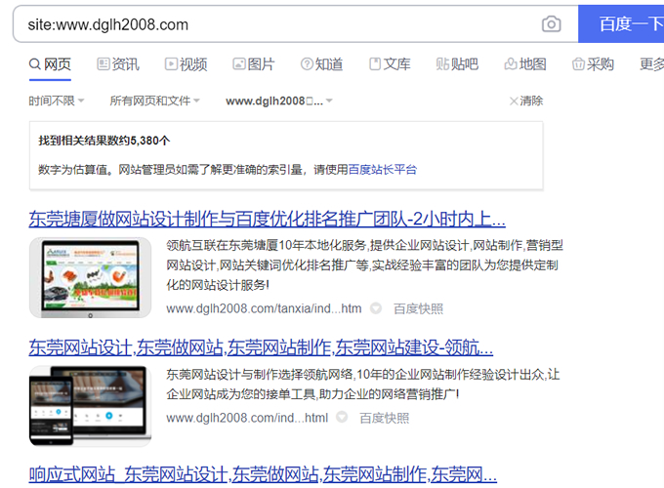
Task: Switch to the 资讯 tab
Action: pos(118,64)
